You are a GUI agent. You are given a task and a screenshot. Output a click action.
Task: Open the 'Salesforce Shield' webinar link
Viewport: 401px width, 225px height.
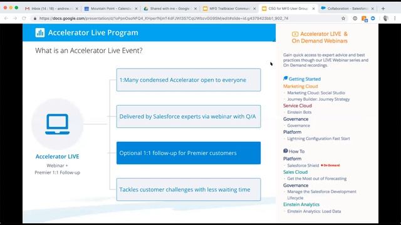[x=303, y=165]
